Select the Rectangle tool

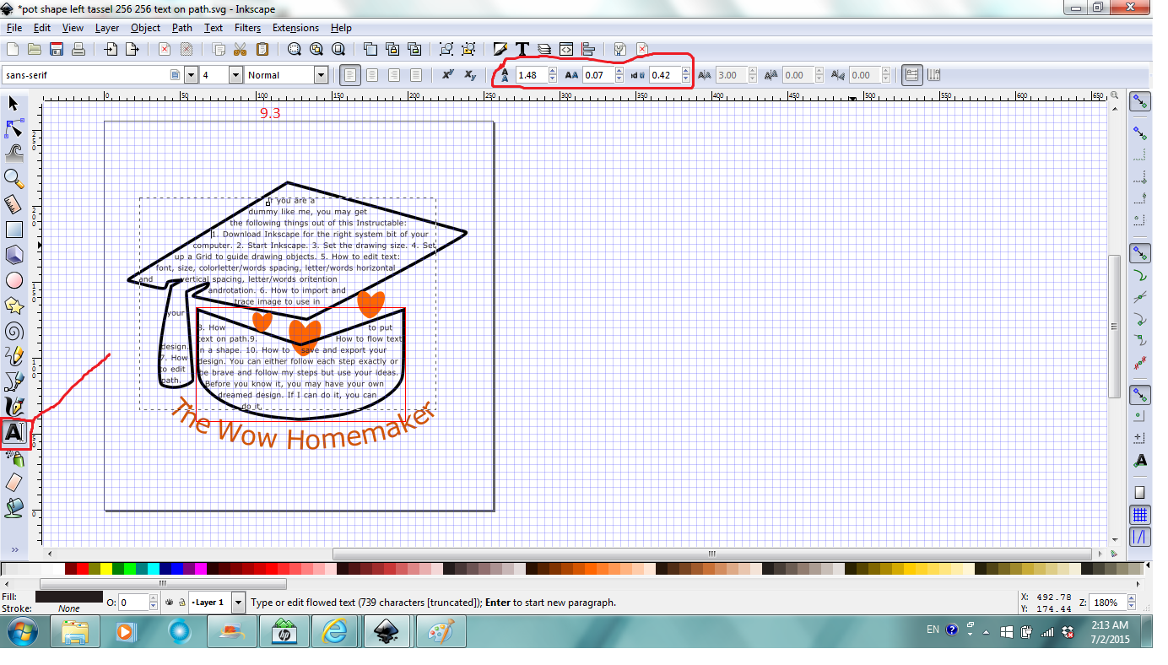14,229
